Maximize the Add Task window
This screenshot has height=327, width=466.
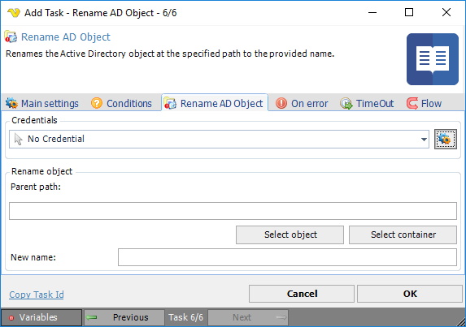click(x=409, y=12)
